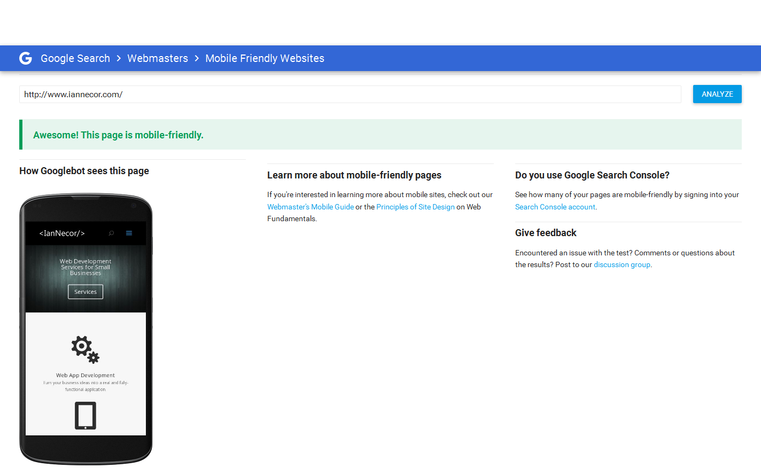Open the Google Search breadcrumb
The image size is (761, 476).
pyautogui.click(x=75, y=58)
